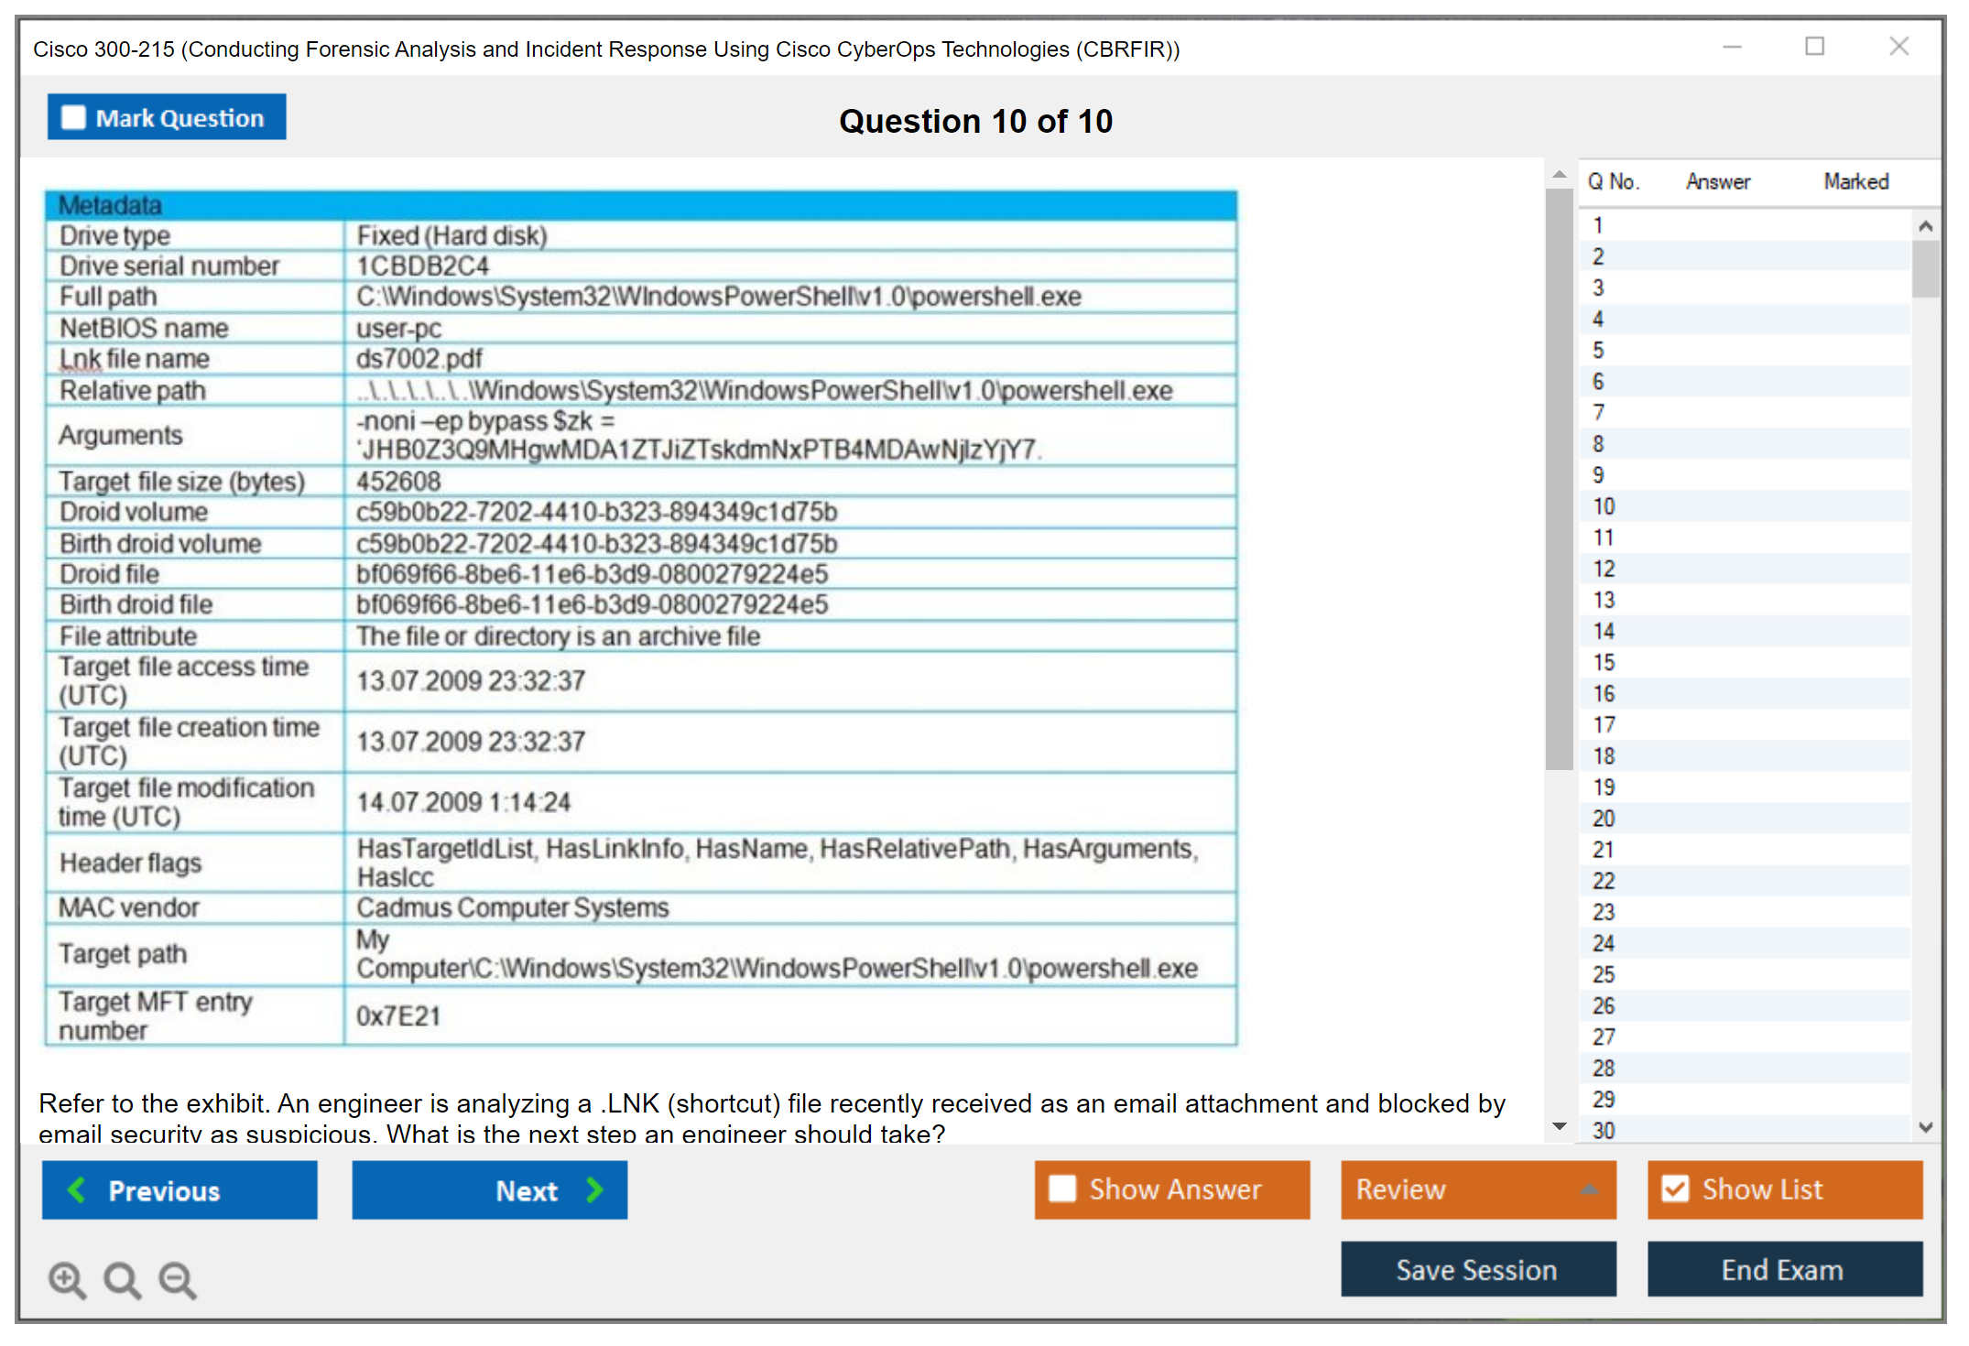Screen dimensions: 1969x1346
Task: Click the reset zoom magnifier icon
Action: (x=122, y=1279)
